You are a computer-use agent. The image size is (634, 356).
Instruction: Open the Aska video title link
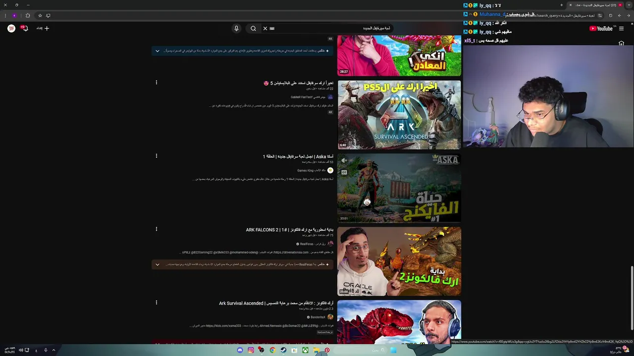pyautogui.click(x=298, y=156)
